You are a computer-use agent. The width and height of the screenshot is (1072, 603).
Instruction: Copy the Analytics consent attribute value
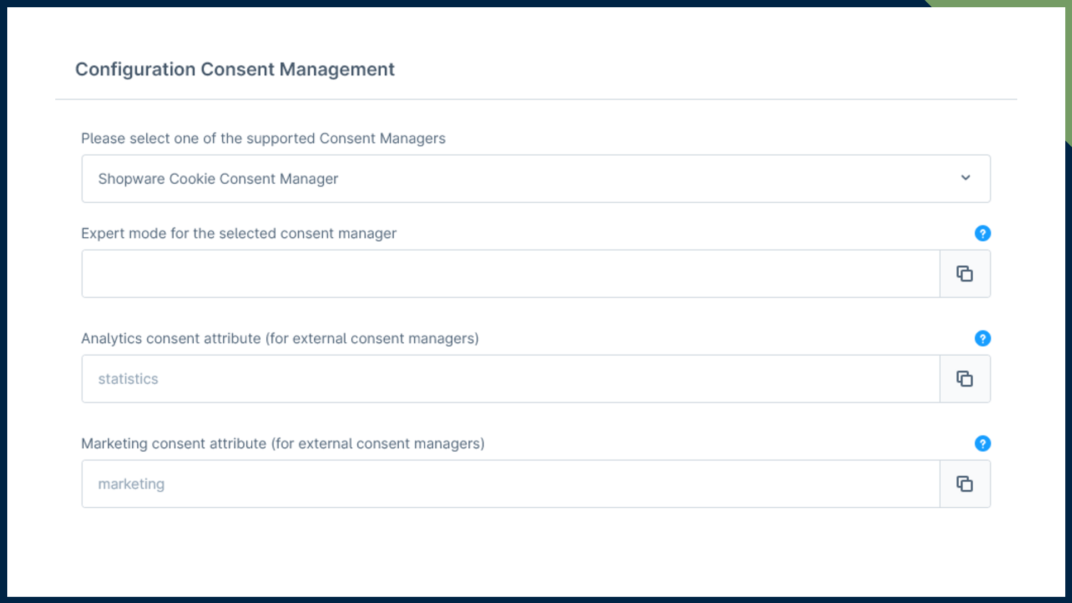point(965,379)
